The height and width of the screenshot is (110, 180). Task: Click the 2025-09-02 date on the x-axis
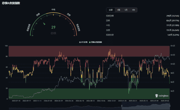(x=165, y=101)
